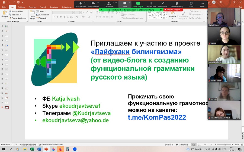Click the red Freigabe stoppen button
This screenshot has height=152, width=244.
coord(173,10)
